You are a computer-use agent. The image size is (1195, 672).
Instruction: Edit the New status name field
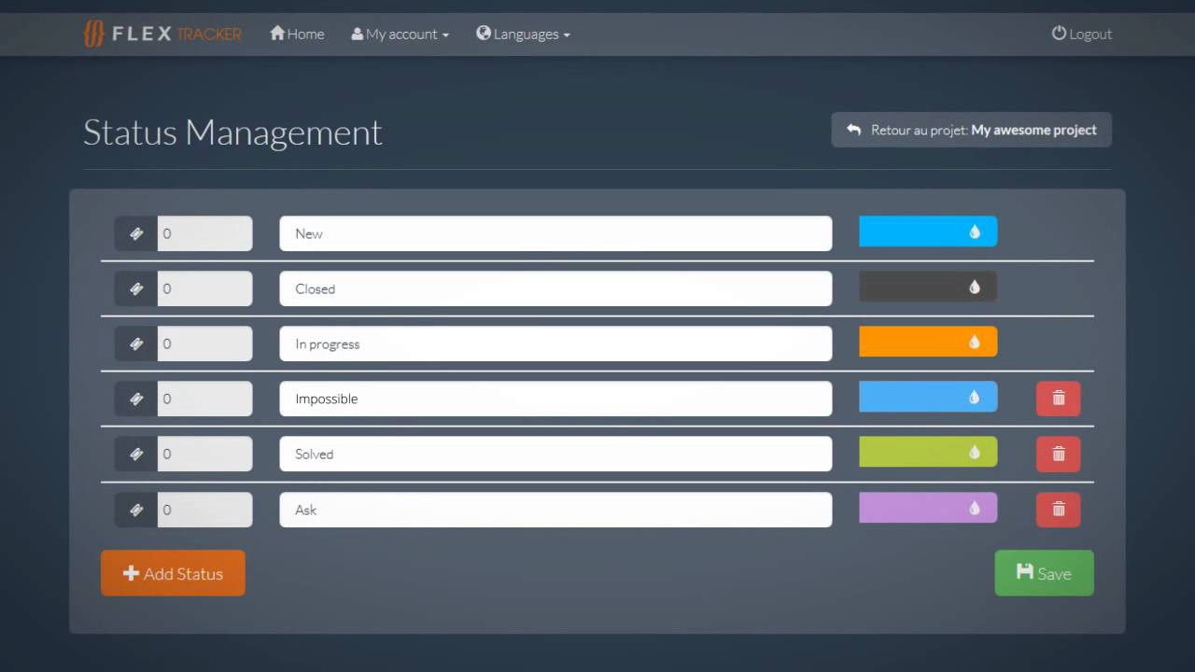click(x=555, y=233)
